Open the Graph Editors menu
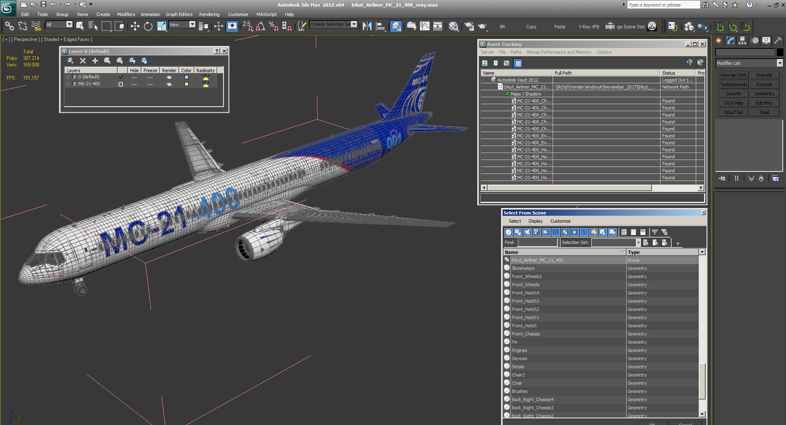Screen dimensions: 786x425 (x=179, y=14)
